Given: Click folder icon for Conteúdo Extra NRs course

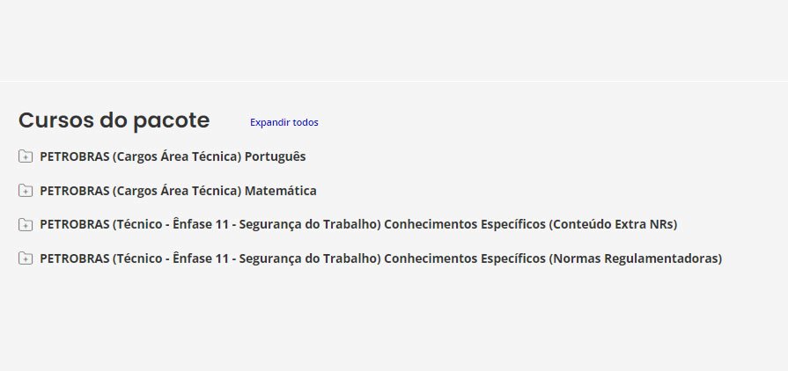Looking at the screenshot, I should (x=26, y=225).
